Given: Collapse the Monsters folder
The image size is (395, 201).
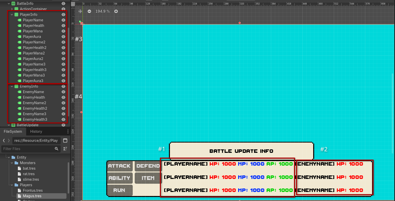Looking at the screenshot, I should tap(12, 163).
